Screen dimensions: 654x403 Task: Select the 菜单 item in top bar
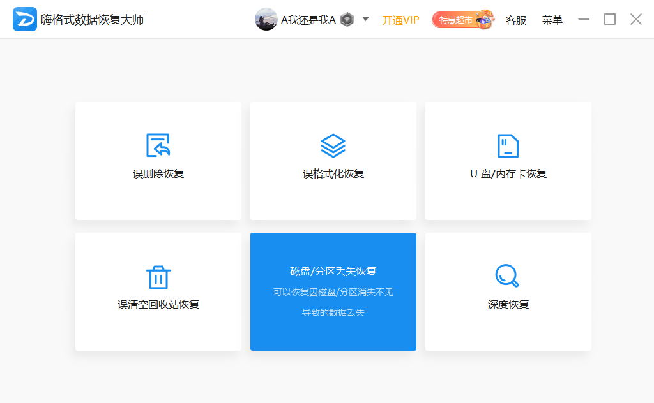pyautogui.click(x=552, y=20)
